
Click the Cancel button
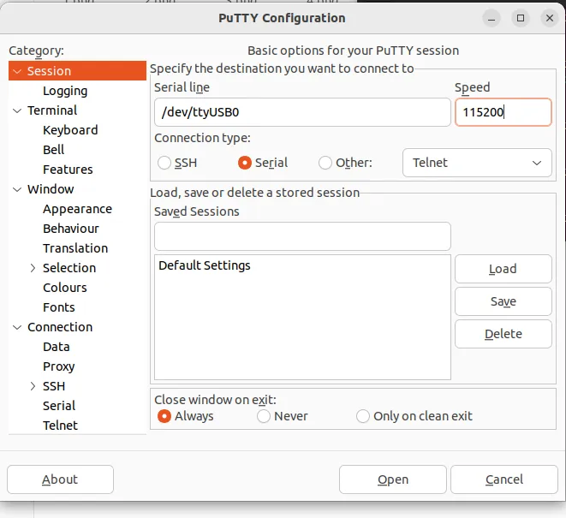tap(503, 479)
